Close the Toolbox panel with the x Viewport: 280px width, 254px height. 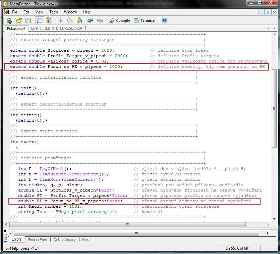(x=5, y=231)
